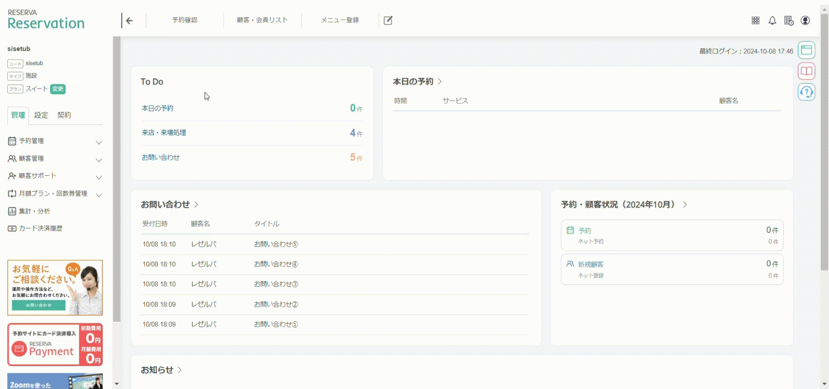Open the お問い合わせ To Do row

(252, 157)
